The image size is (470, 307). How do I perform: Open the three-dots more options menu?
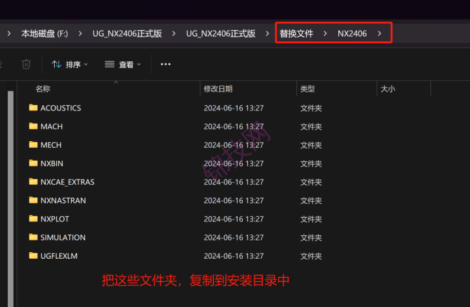(165, 64)
